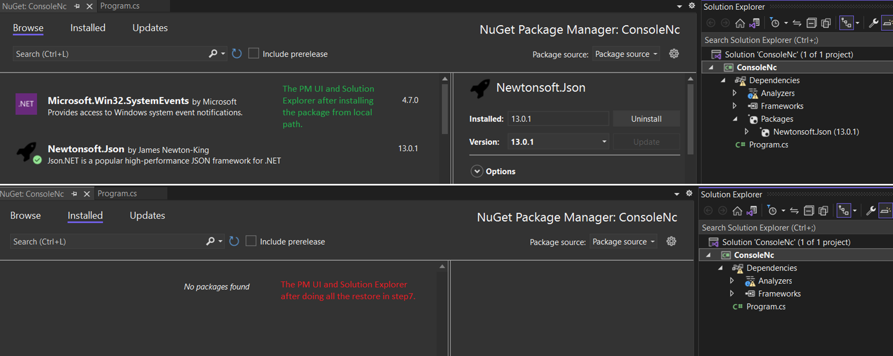
Task: Click Show All Files icon in upper Solution Explorer
Action: (826, 23)
